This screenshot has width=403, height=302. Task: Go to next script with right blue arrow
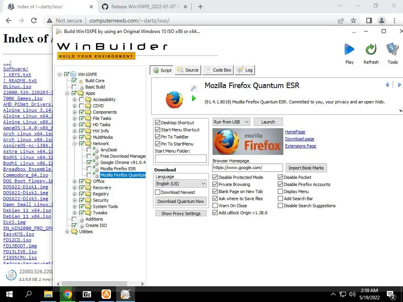[399, 85]
